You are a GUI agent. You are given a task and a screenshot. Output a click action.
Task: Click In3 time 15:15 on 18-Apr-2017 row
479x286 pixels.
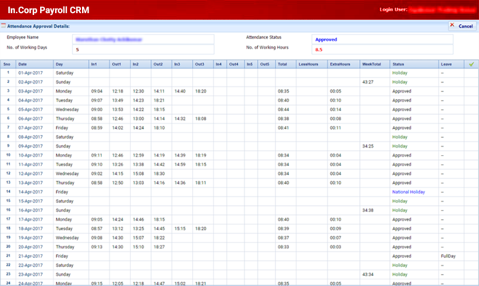point(180,229)
